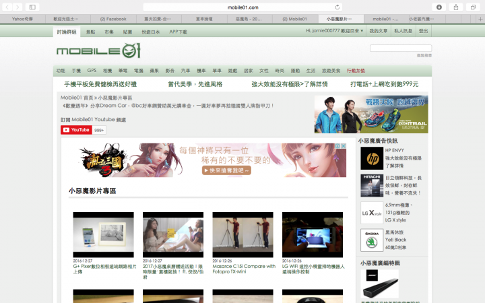Open the LG X style ad logo

pyautogui.click(x=372, y=213)
